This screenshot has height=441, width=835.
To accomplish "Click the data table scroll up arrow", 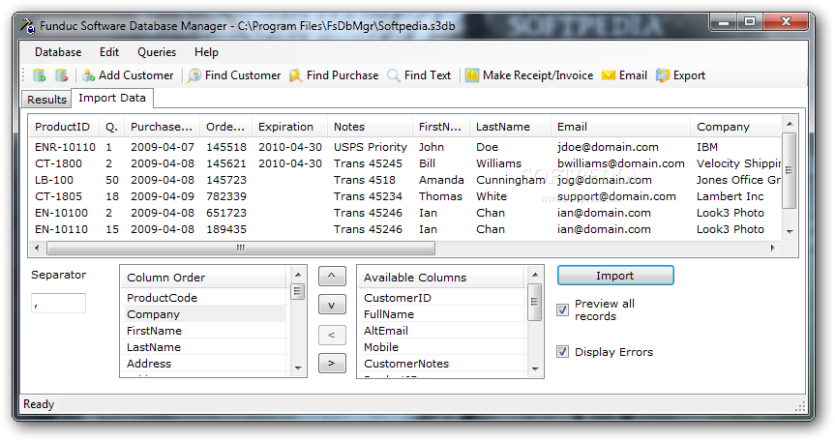I will point(790,124).
